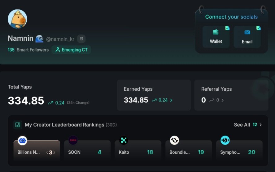Click the Symphony rank number 20
Viewport: 275px width, 172px height.
click(x=252, y=152)
